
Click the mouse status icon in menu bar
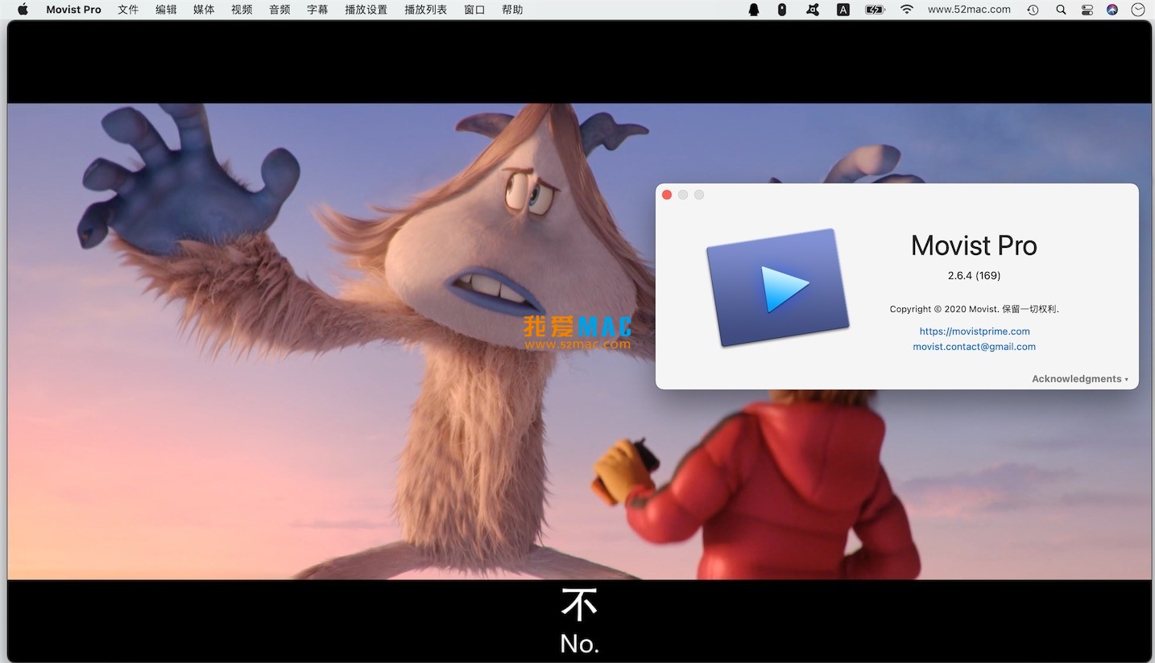[x=781, y=10]
